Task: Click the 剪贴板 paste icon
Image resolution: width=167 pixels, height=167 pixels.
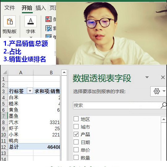Action: click(10, 21)
